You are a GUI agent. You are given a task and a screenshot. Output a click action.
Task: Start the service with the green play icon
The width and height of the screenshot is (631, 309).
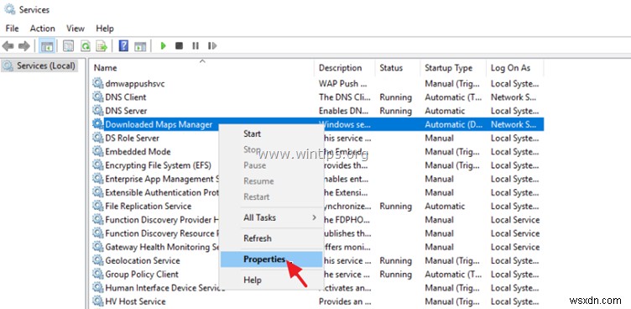(x=163, y=46)
